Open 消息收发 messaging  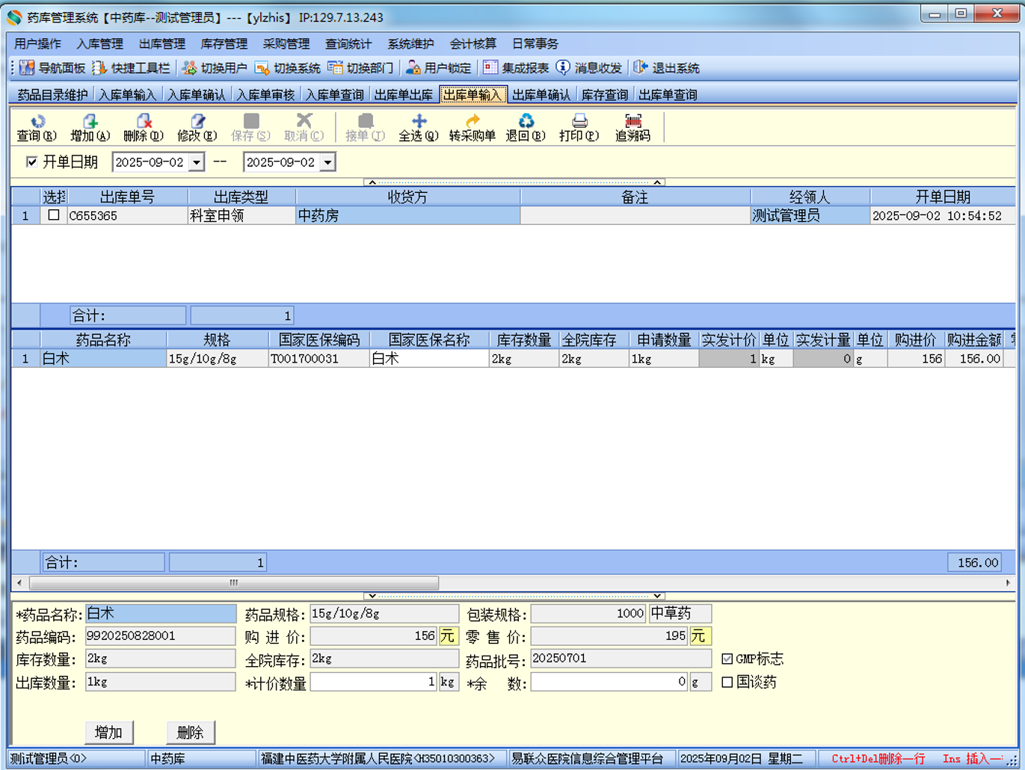click(589, 68)
